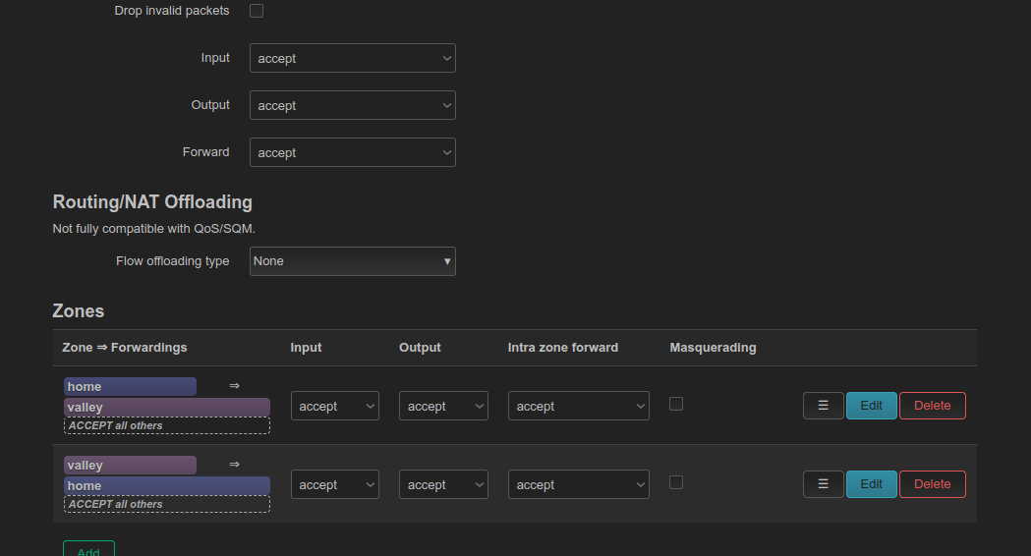Change home zone Output policy dropdown
The image size is (1031, 556).
(x=443, y=406)
